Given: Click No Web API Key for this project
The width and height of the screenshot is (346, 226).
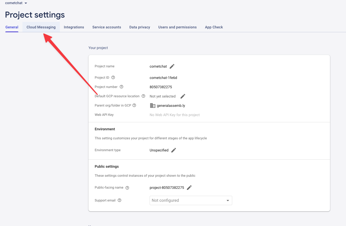Looking at the screenshot, I should [x=175, y=115].
